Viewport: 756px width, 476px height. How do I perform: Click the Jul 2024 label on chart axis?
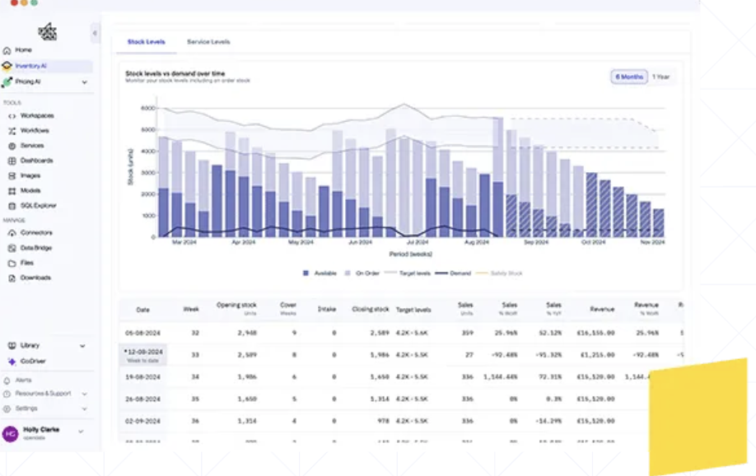[418, 242]
